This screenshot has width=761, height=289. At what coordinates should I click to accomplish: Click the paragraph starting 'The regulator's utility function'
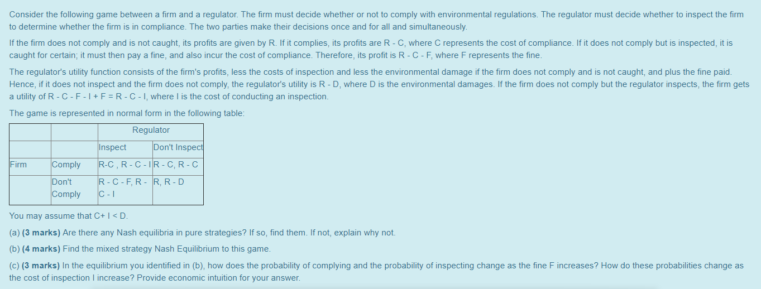(379, 84)
